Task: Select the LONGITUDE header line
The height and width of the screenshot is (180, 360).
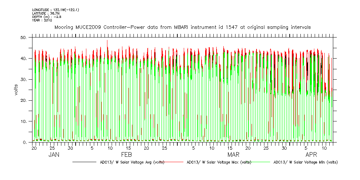Action: click(55, 10)
